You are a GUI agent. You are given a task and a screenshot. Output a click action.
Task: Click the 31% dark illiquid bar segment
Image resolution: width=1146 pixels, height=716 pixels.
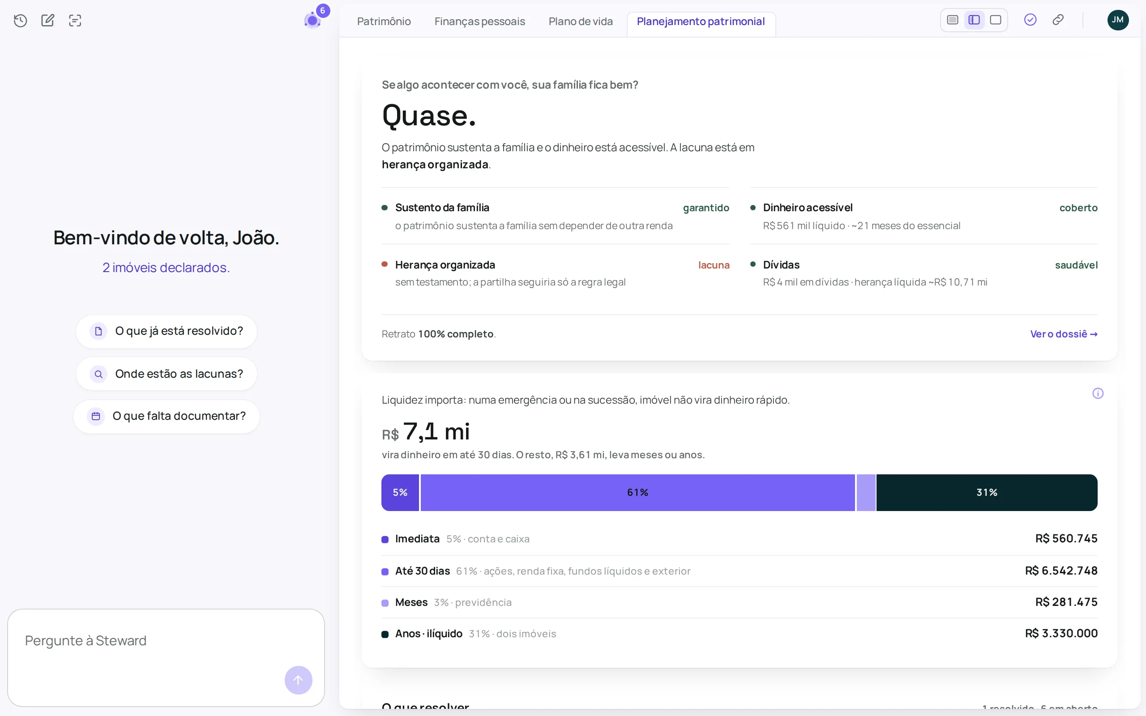point(987,493)
